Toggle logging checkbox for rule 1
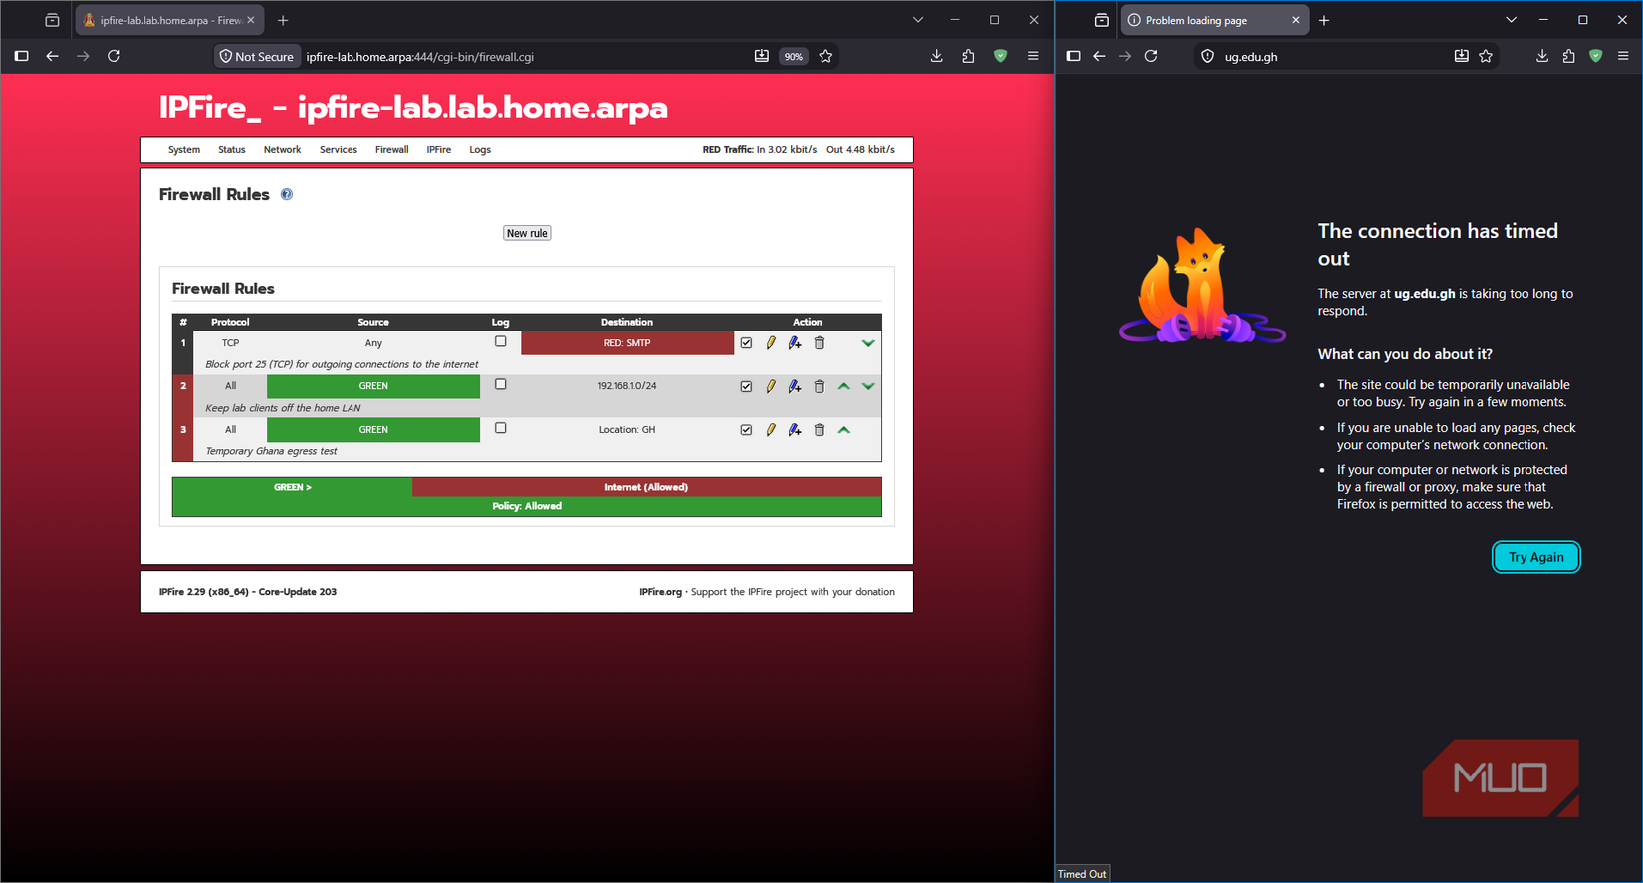The height and width of the screenshot is (883, 1643). click(x=501, y=341)
